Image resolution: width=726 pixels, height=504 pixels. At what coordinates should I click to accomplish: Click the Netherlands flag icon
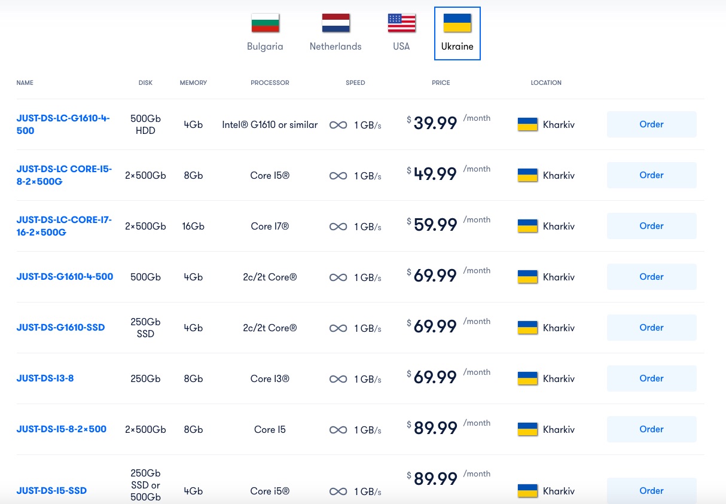335,23
